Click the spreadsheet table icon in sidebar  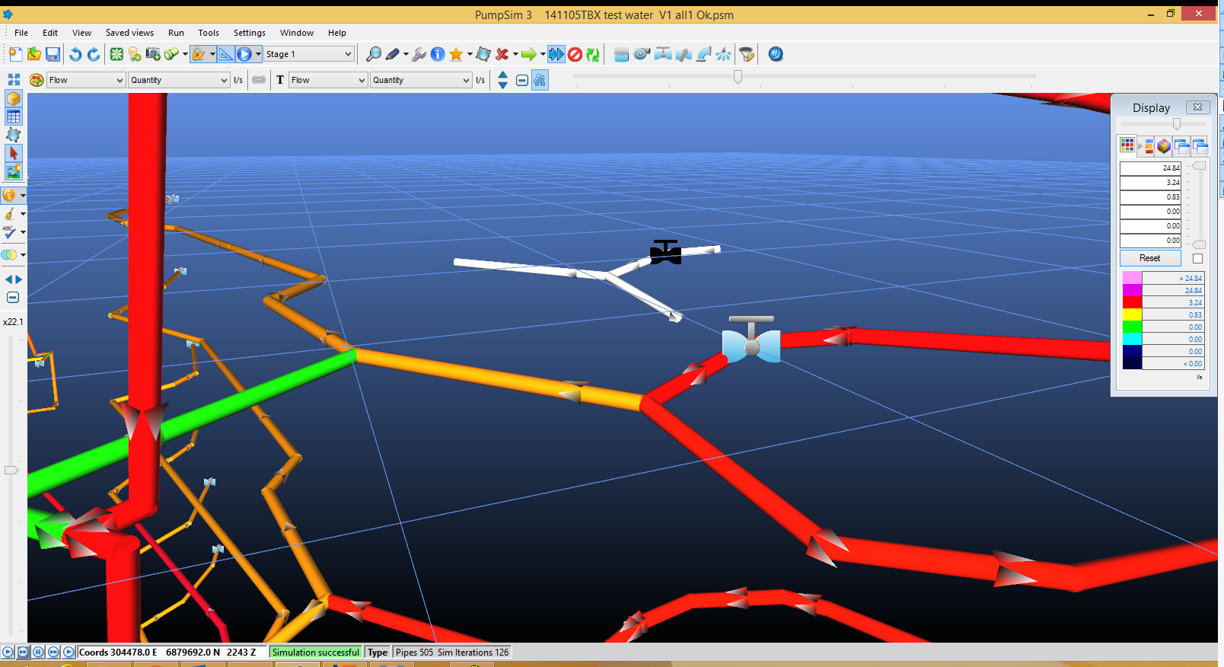point(13,116)
